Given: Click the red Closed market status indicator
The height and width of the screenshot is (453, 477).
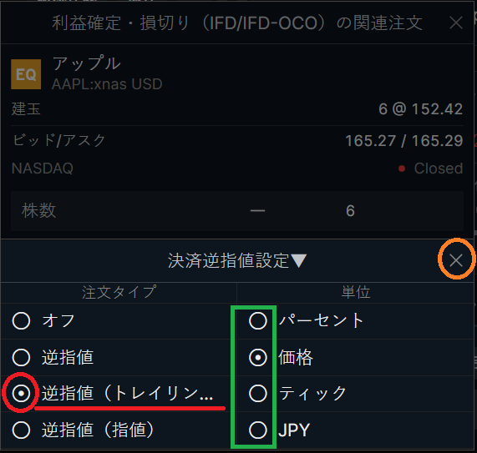Looking at the screenshot, I should click(402, 169).
